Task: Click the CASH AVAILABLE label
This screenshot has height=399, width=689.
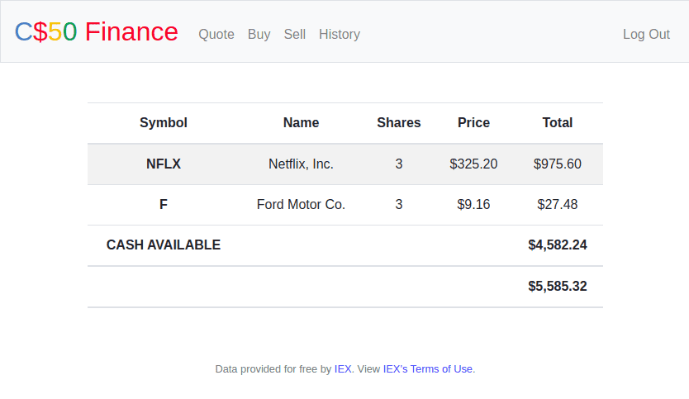Action: coord(164,245)
